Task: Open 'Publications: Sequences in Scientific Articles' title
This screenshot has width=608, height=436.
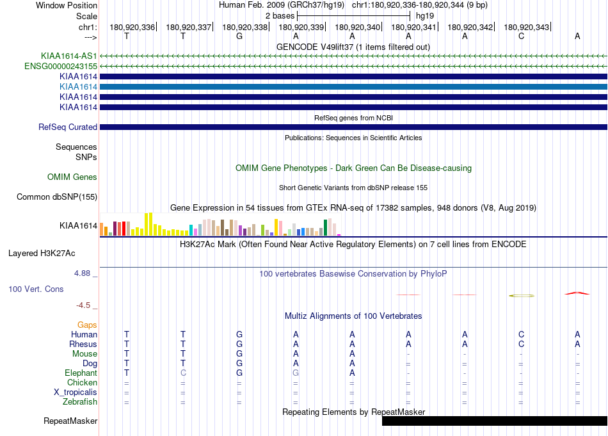Action: tap(353, 138)
